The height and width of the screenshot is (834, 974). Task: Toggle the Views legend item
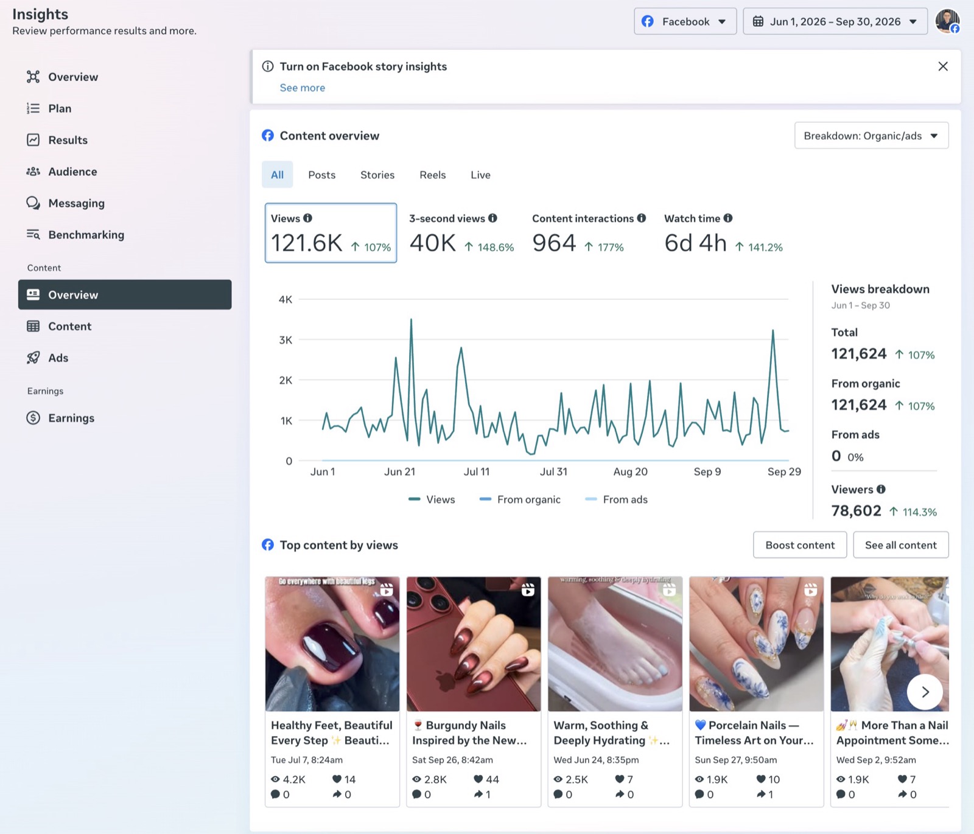coord(432,499)
